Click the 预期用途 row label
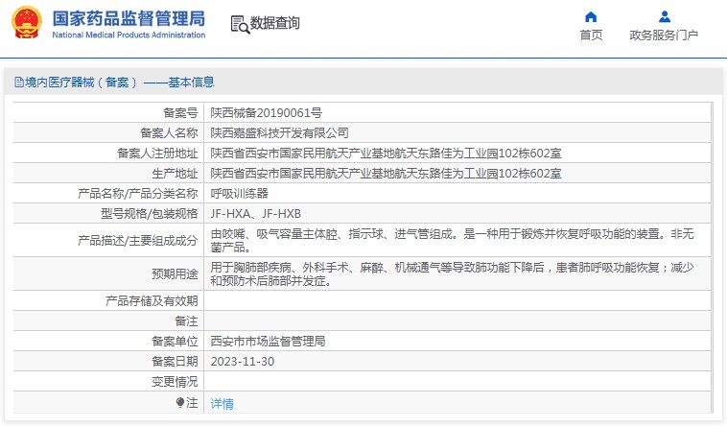Screen dimensions: 727x427 (175, 274)
